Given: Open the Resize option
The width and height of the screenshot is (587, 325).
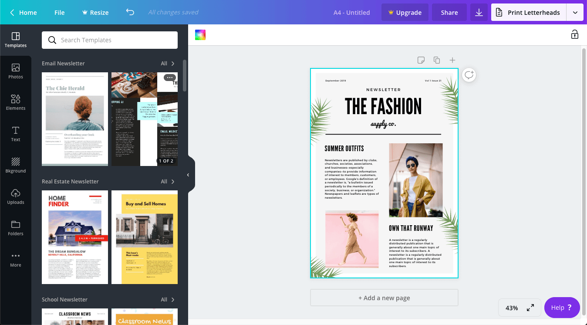Looking at the screenshot, I should tap(95, 12).
